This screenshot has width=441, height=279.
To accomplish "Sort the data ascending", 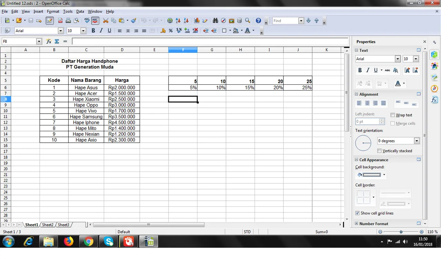I will [x=178, y=20].
